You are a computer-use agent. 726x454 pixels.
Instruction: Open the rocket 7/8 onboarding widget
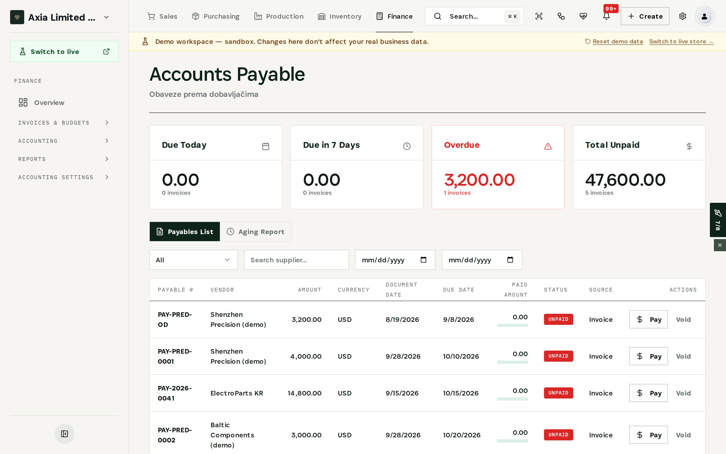tap(718, 220)
